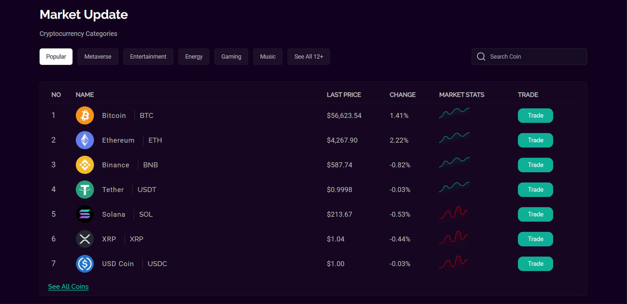Screen dimensions: 627x304
Task: Click XRP's -0.44% change value
Action: click(x=400, y=239)
